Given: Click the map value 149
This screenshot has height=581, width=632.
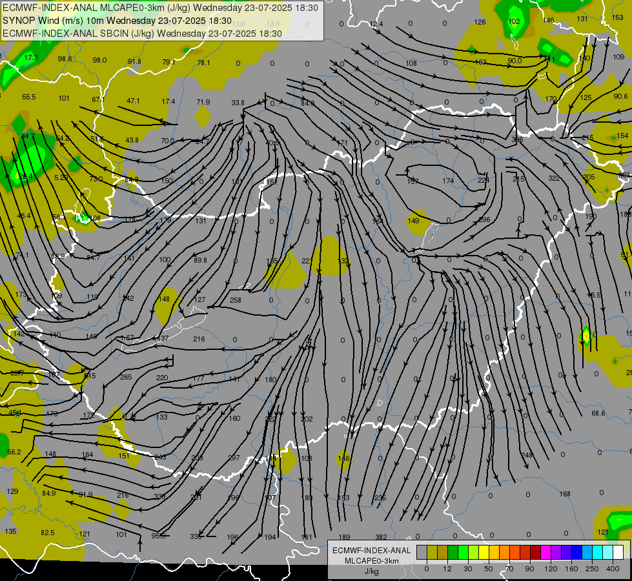Looking at the screenshot, I should point(414,221).
